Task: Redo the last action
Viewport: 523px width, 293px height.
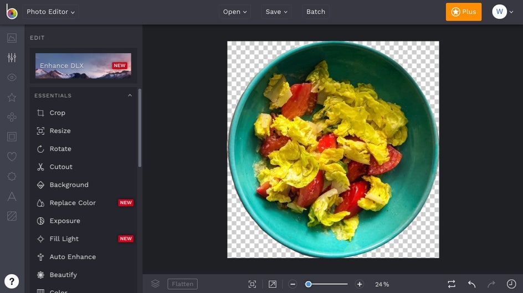Action: click(x=491, y=284)
